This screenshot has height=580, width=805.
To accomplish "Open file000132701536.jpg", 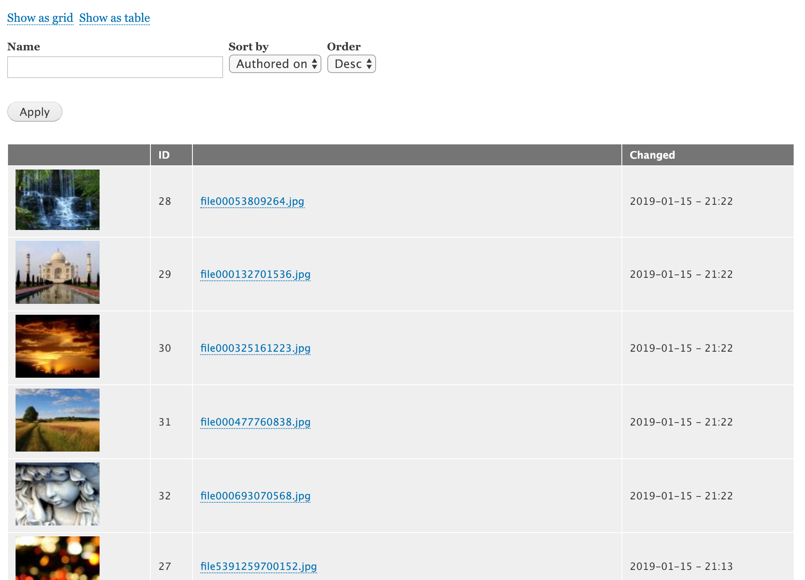I will 255,274.
